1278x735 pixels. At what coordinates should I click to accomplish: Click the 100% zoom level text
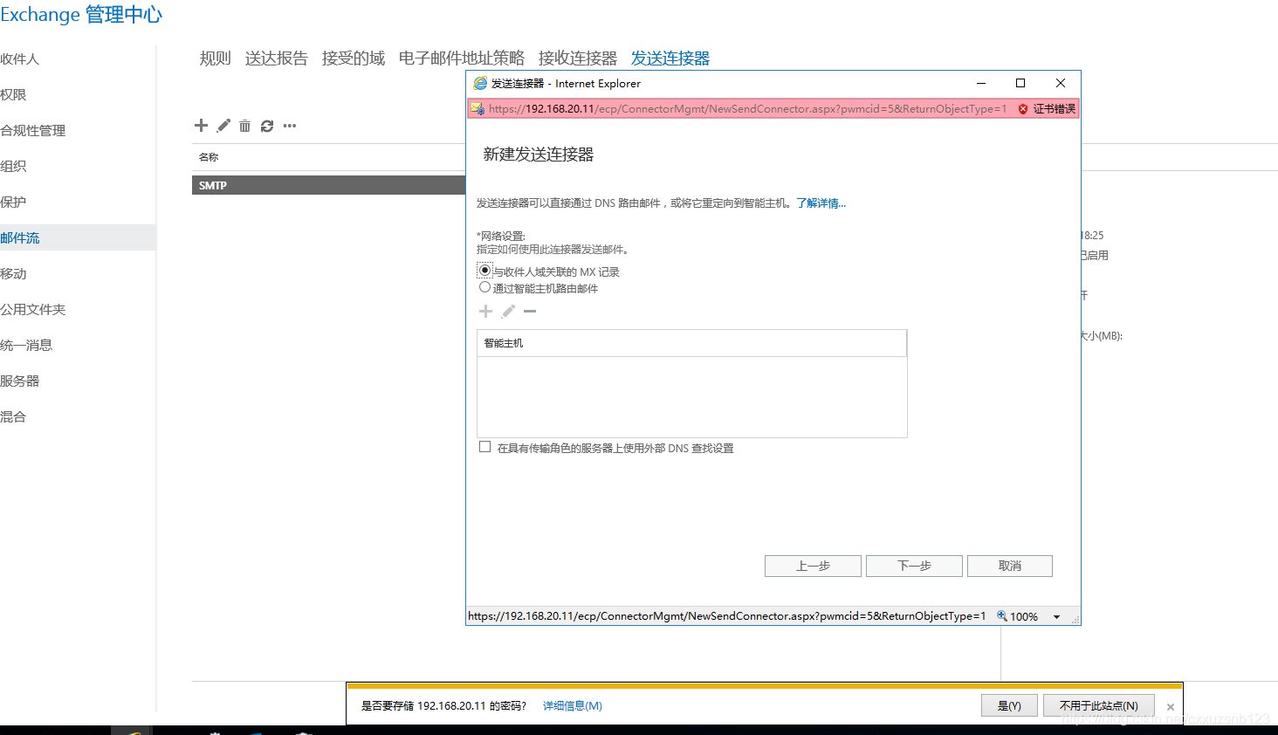coord(1024,616)
